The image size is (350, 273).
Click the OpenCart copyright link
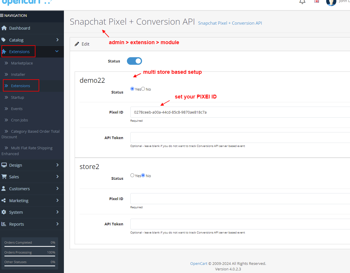198,263
